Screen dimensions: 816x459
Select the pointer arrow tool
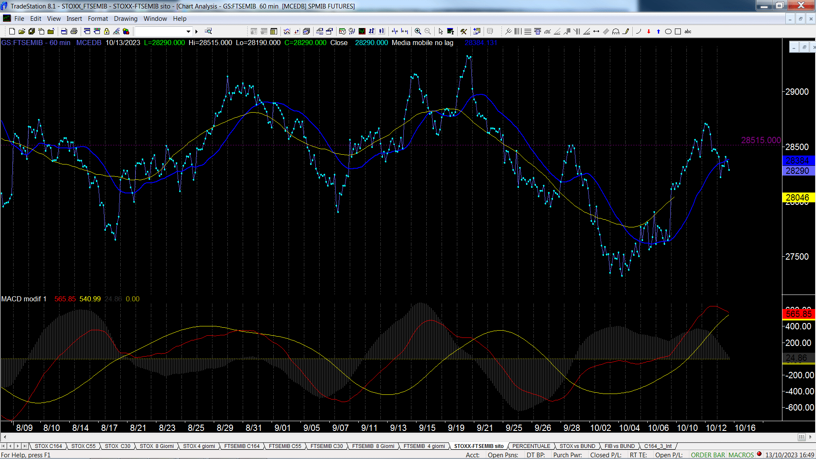pyautogui.click(x=441, y=31)
